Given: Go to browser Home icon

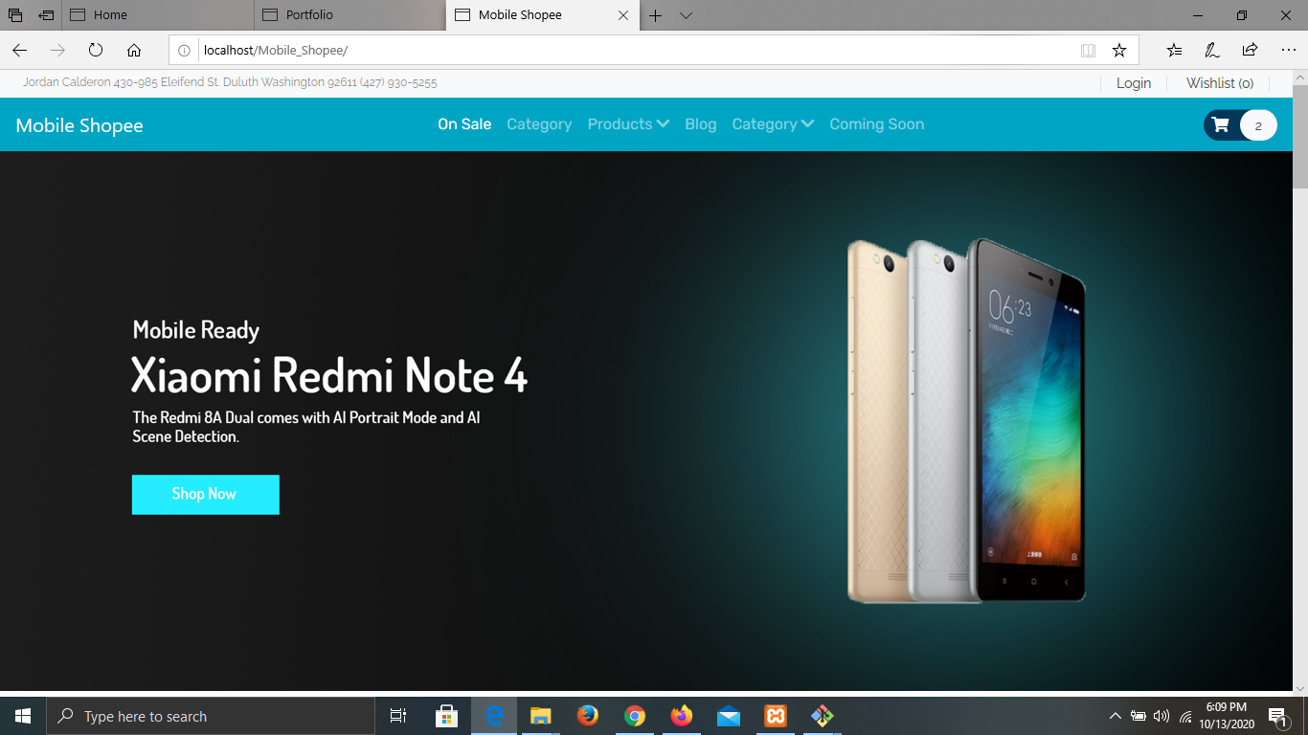Looking at the screenshot, I should [134, 50].
